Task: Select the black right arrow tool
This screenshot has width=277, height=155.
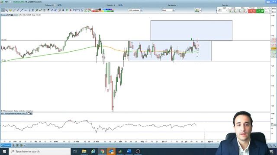Action: coord(63,10)
